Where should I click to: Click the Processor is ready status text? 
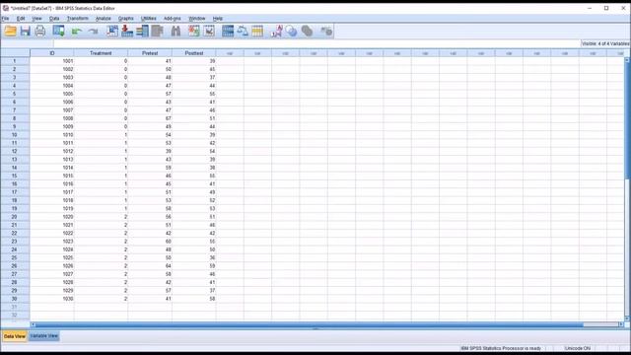(501, 348)
